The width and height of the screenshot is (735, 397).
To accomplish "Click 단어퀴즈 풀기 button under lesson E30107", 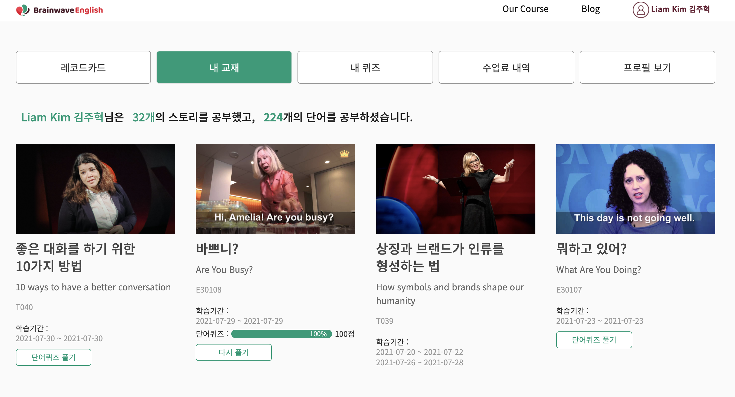I will click(x=594, y=340).
